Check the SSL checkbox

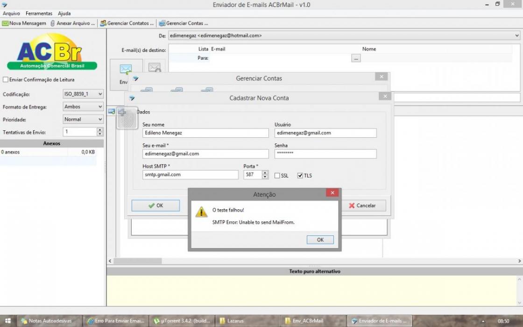tap(277, 176)
